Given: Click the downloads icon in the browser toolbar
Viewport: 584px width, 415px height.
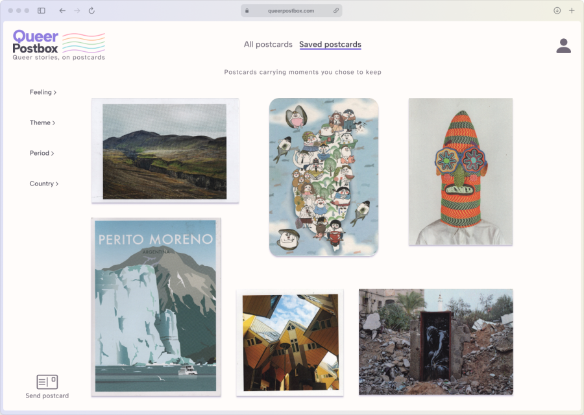Looking at the screenshot, I should coord(557,11).
